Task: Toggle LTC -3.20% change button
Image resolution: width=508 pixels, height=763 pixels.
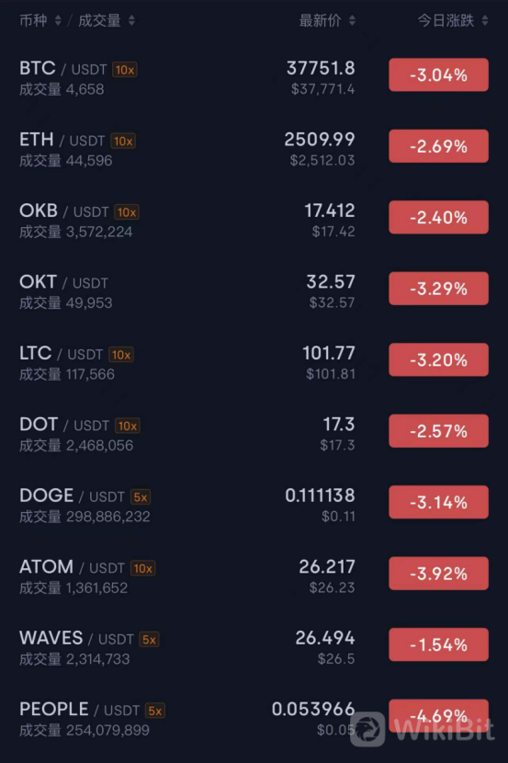Action: [438, 359]
